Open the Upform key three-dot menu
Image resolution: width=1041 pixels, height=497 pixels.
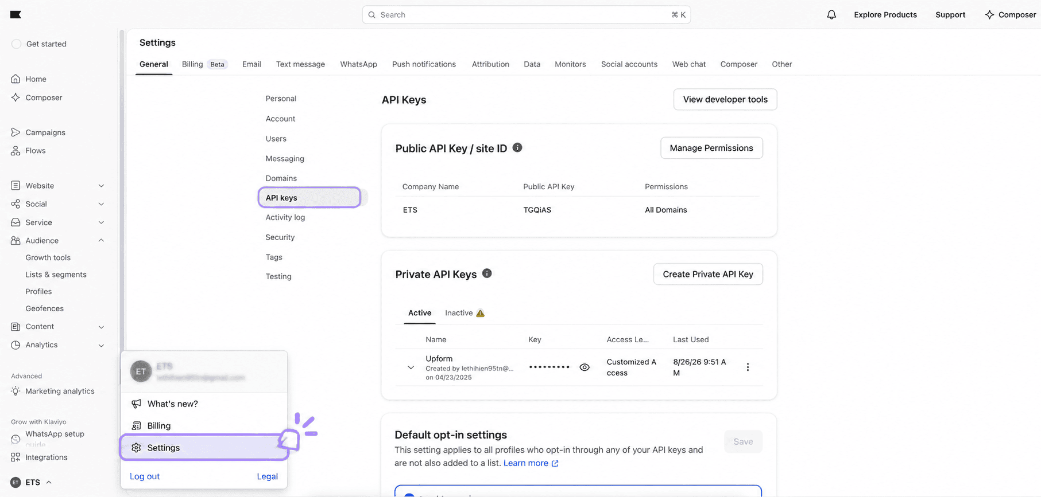[748, 367]
